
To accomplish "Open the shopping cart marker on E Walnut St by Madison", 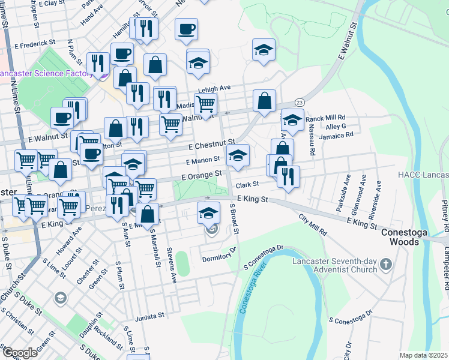I will click(206, 104).
